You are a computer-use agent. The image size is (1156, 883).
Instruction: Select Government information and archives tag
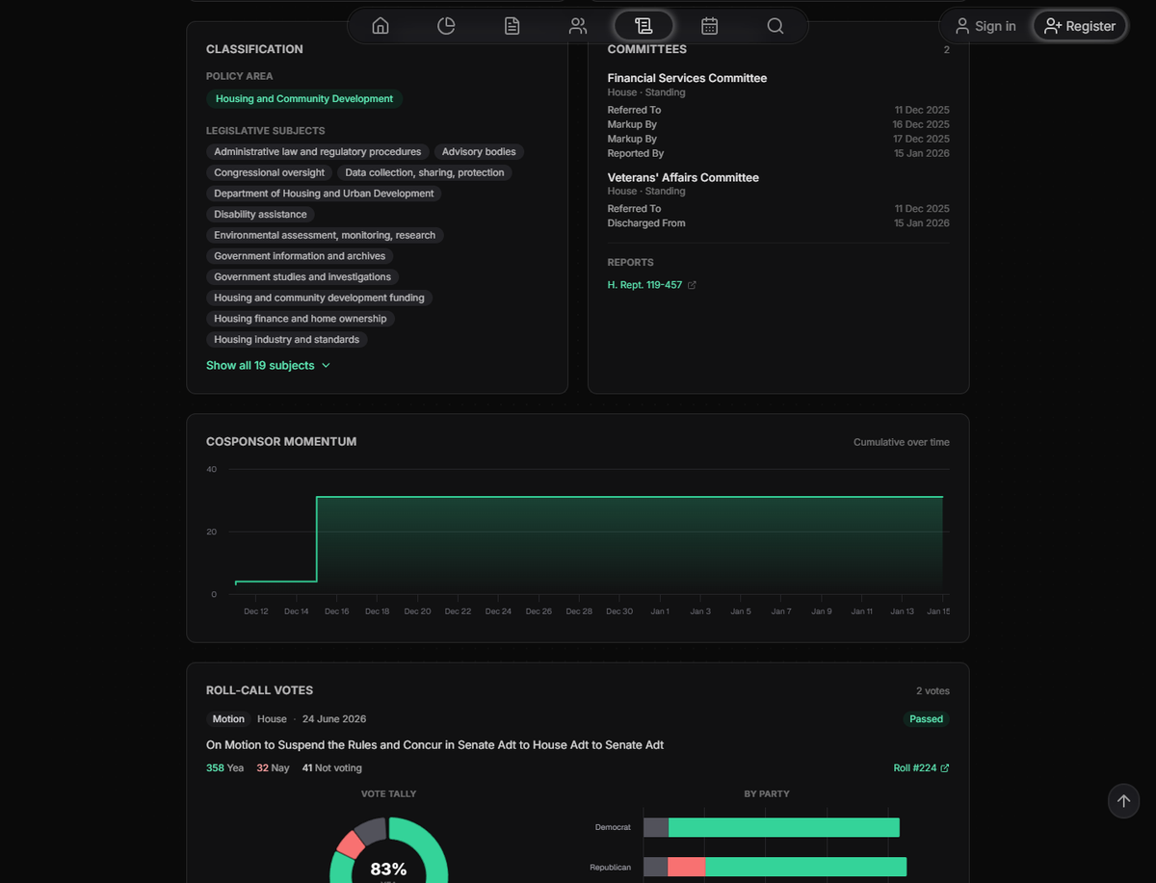point(300,256)
